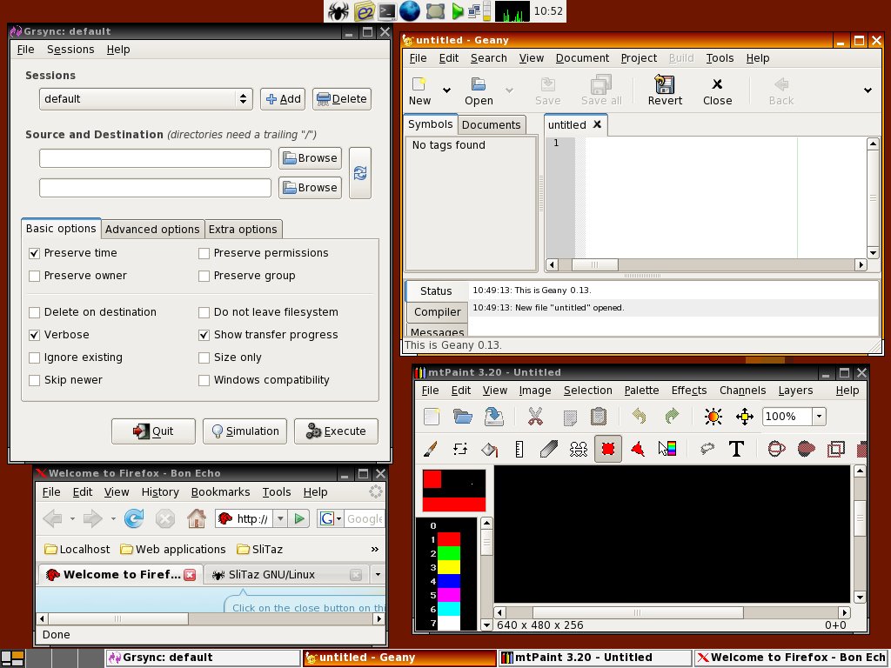Undo last action in mtPaint toolbar

click(x=640, y=417)
